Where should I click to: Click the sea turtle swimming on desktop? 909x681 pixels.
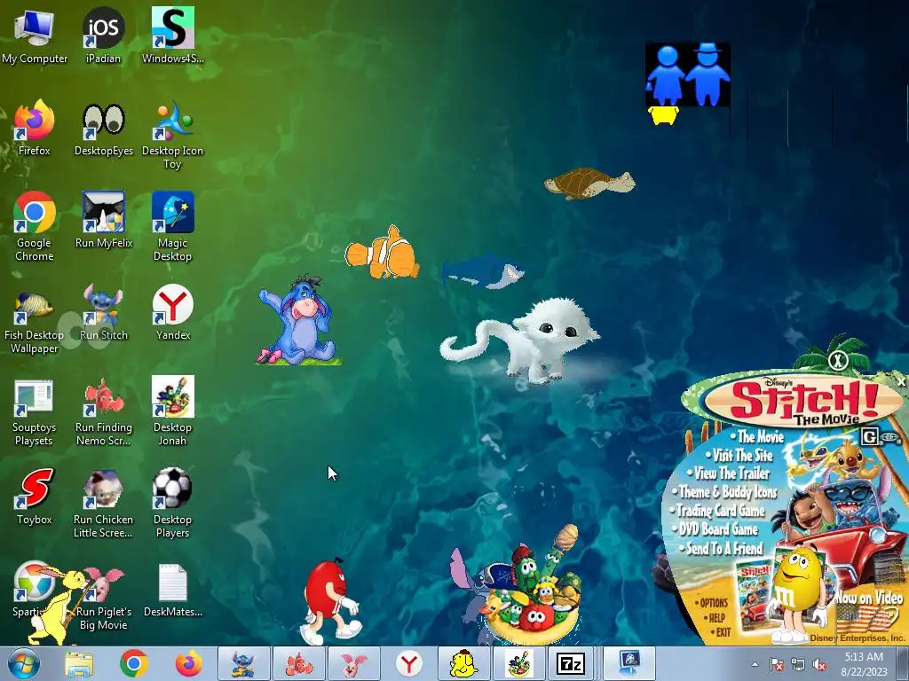[589, 183]
